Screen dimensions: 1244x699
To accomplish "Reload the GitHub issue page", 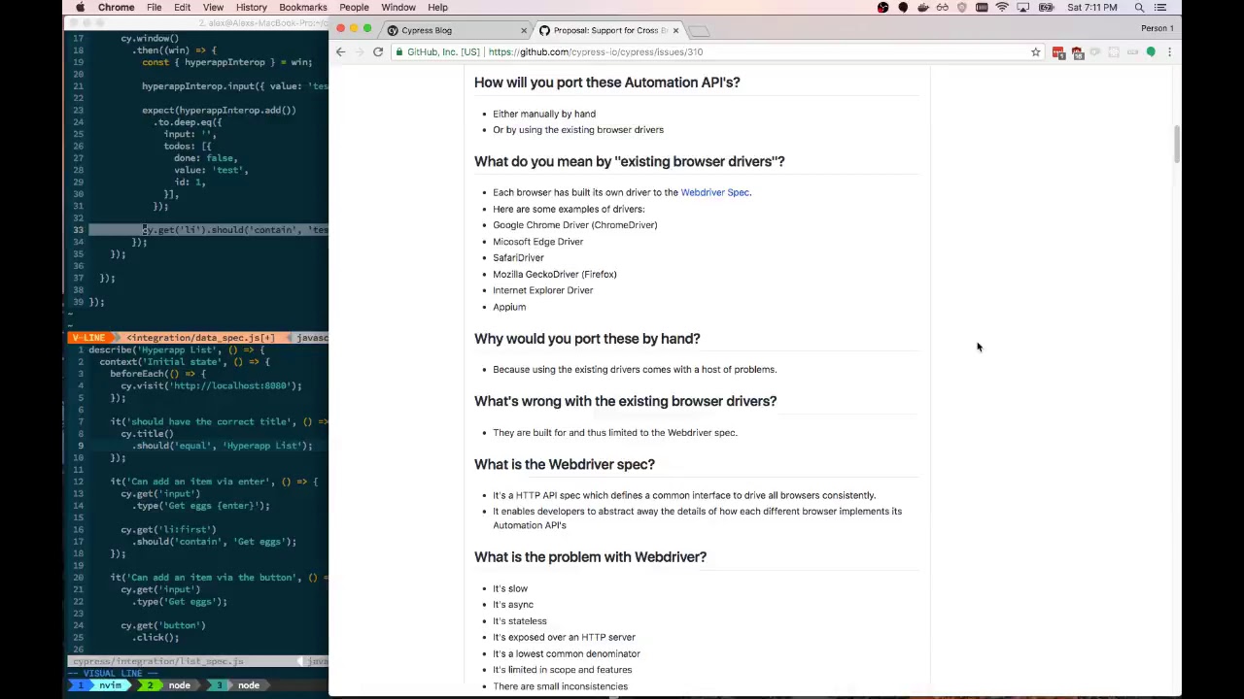I will [378, 51].
